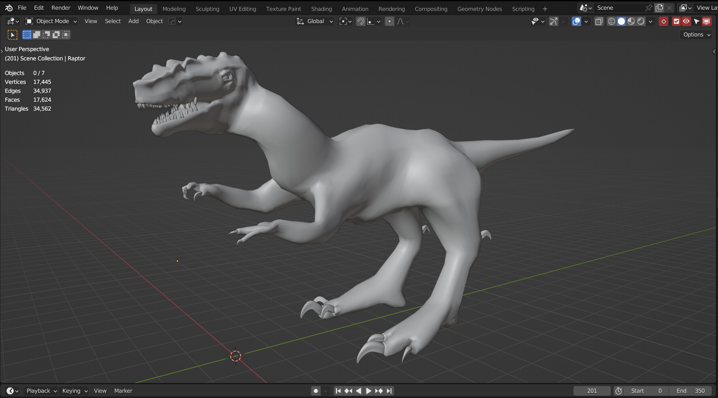Enable snapping with the magnet icon
The width and height of the screenshot is (718, 398).
coord(360,21)
